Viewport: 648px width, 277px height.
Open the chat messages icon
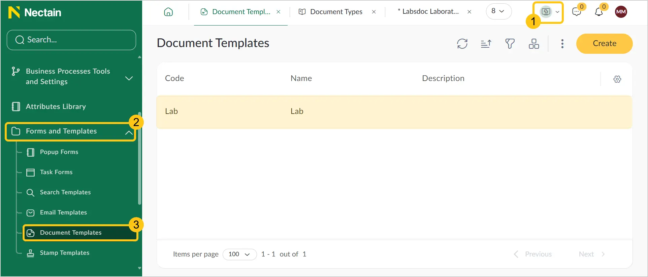pos(577,12)
